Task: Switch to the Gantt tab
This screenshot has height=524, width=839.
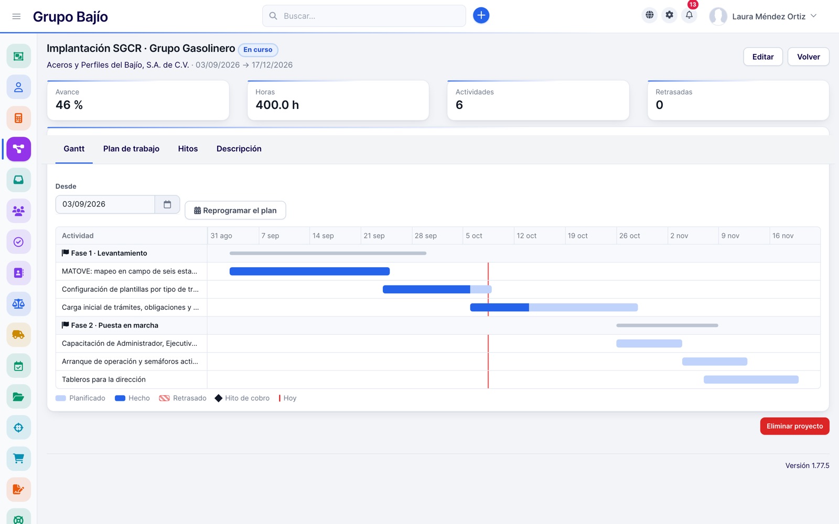Action: tap(74, 149)
